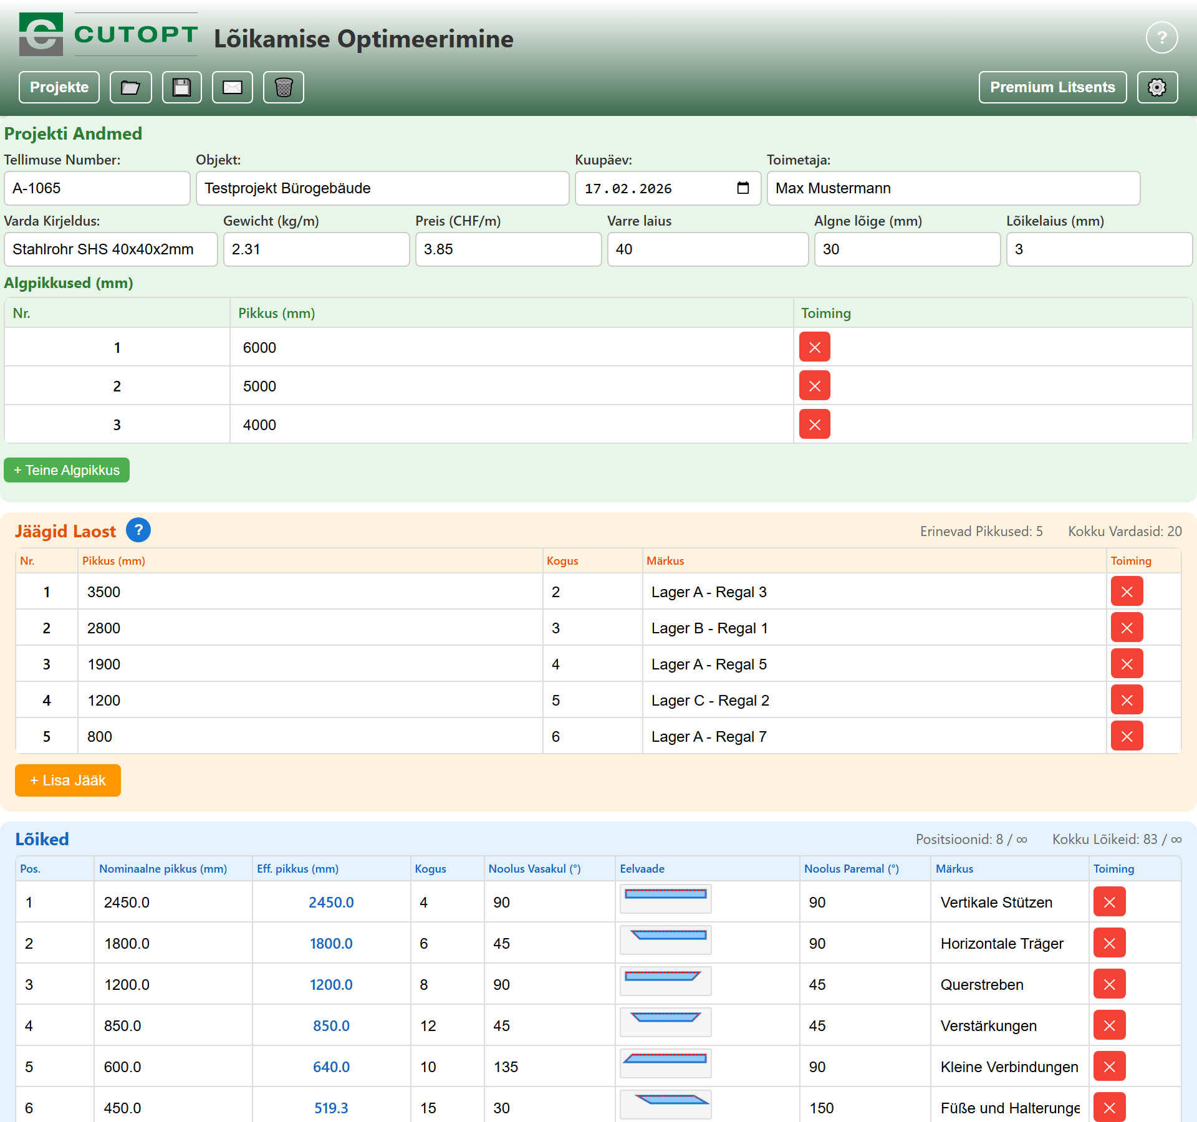Click quantity 12 in Verstärkungen row
1197x1122 pixels.
(x=447, y=1025)
